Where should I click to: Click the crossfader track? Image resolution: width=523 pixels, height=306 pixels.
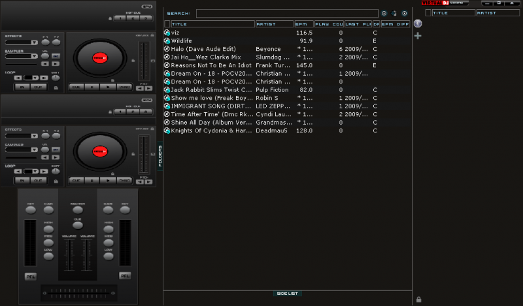pos(78,294)
